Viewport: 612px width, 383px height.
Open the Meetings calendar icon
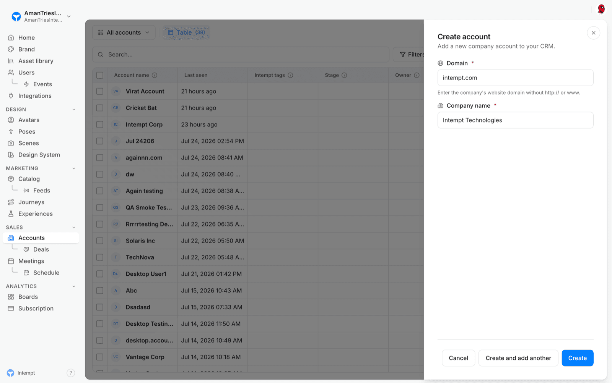[x=11, y=261]
